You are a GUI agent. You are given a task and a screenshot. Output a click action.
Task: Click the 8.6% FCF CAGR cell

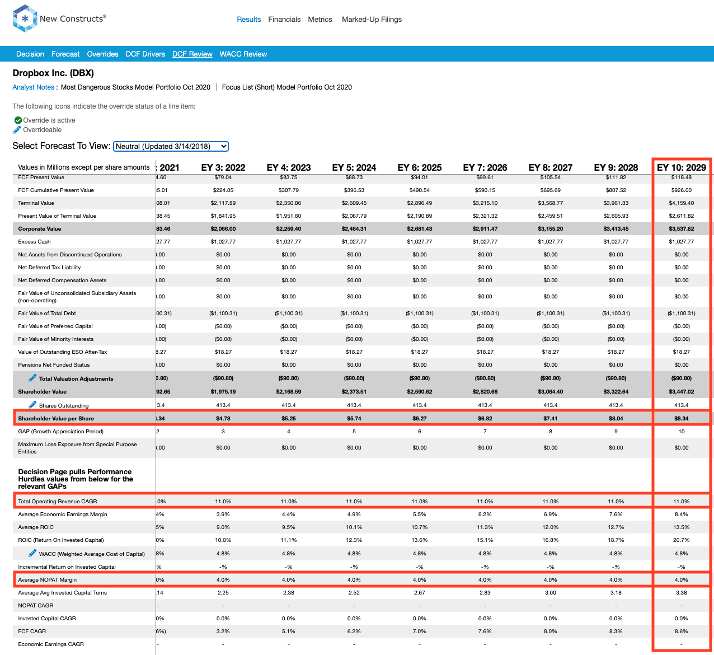click(x=682, y=631)
